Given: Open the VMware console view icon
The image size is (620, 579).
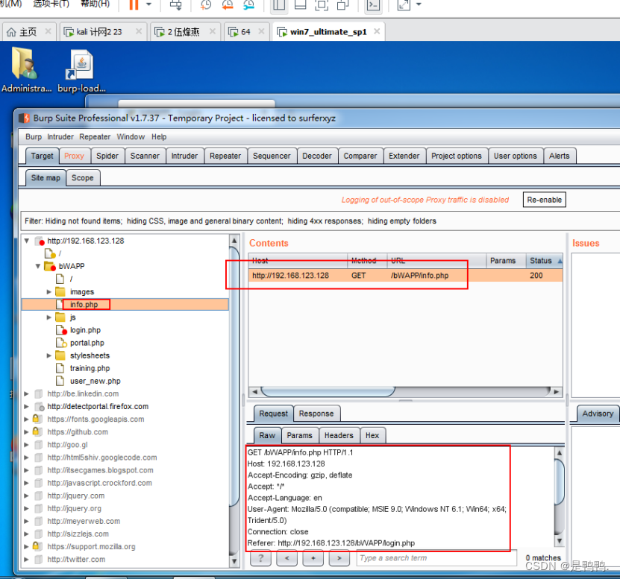Looking at the screenshot, I should (x=373, y=4).
